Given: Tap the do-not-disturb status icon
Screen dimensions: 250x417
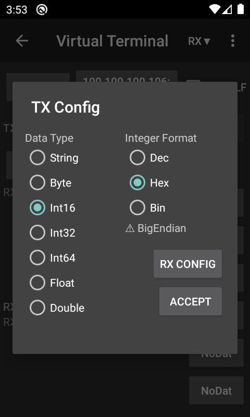Looking at the screenshot, I should coord(42,9).
